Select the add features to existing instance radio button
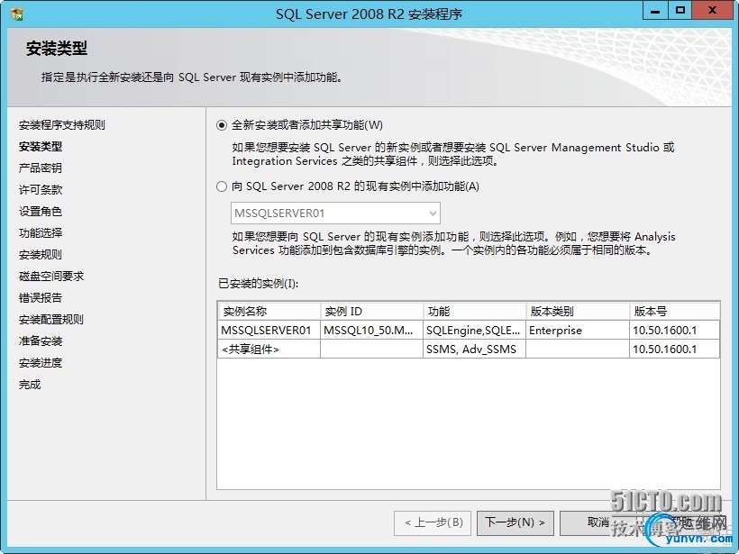739x554 pixels. 222,186
